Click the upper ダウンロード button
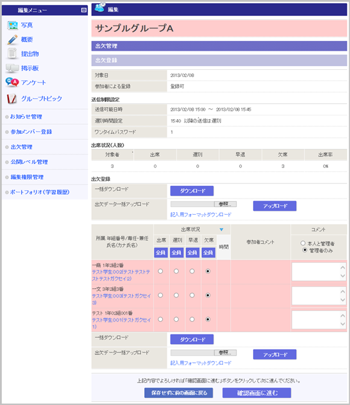This screenshot has width=350, height=405. pos(192,191)
